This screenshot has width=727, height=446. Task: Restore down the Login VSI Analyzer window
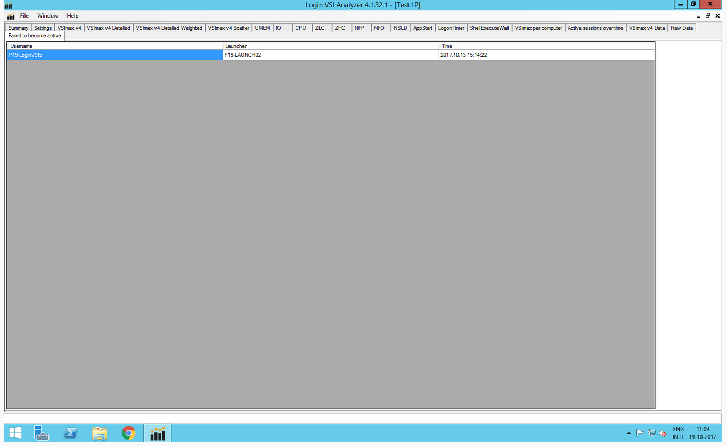click(693, 4)
